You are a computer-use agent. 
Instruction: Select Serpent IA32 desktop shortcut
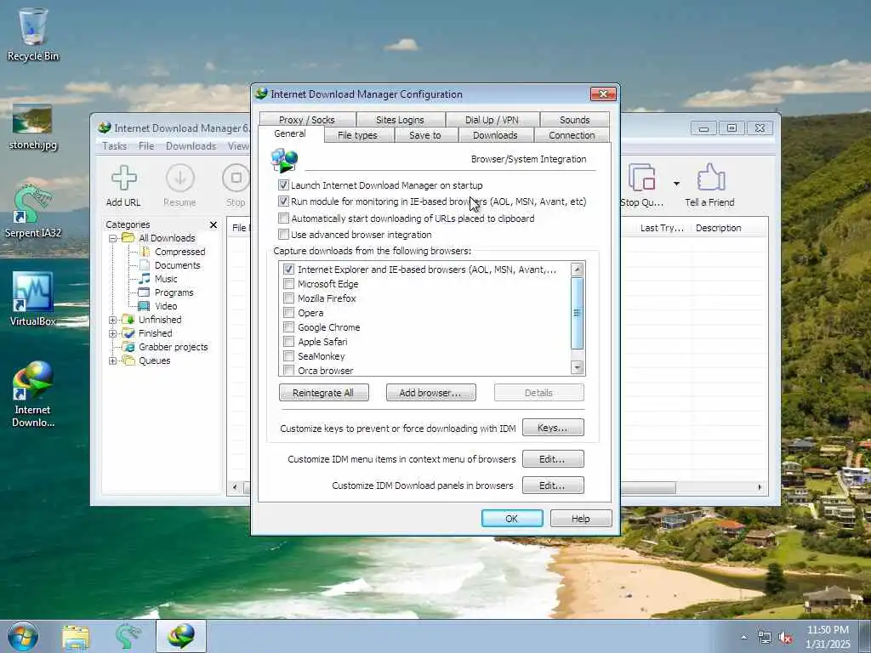[x=33, y=212]
